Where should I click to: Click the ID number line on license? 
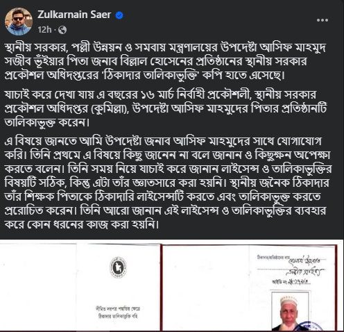(x=291, y=282)
